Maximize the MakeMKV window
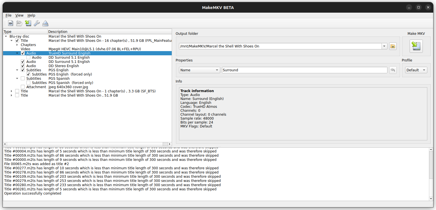 (x=419, y=7)
